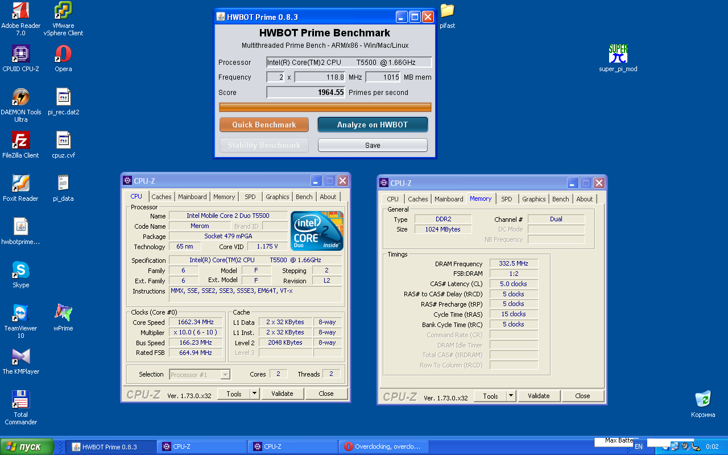Open SPD tab in left CPU-Z
Viewport: 728px width, 455px height.
tap(250, 197)
